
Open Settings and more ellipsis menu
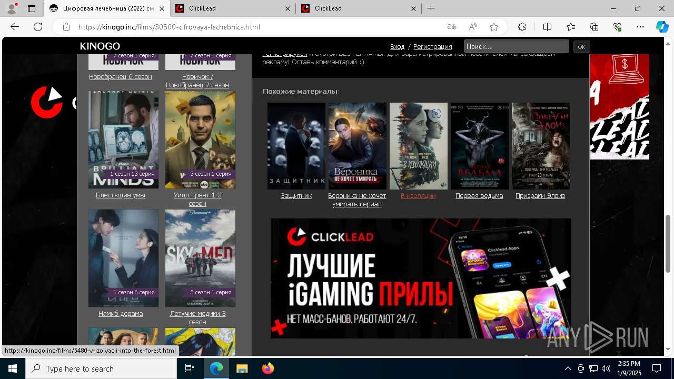click(640, 27)
